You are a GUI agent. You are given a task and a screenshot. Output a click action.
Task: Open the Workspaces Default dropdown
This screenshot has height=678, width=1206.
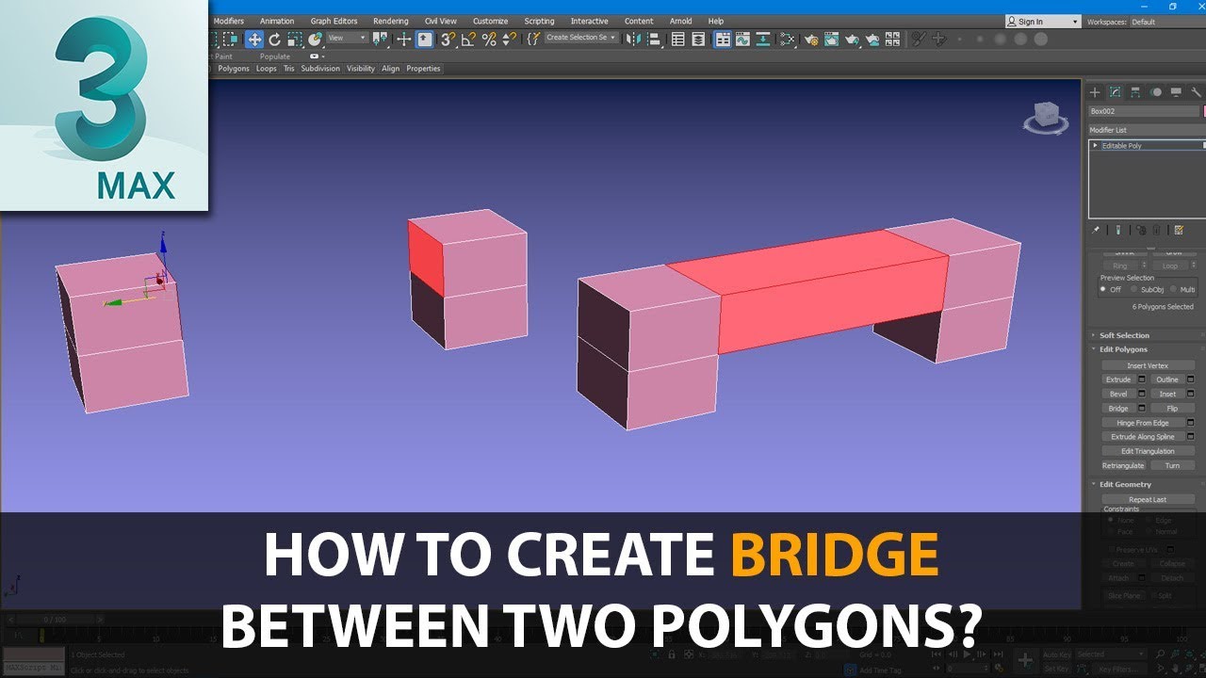coord(1166,21)
